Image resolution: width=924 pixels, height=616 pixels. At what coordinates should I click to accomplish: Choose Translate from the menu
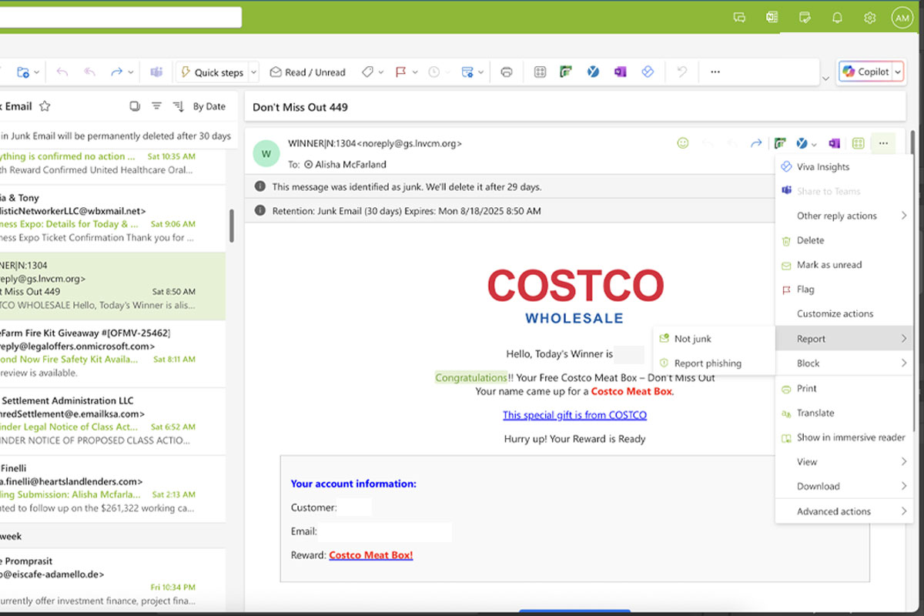(x=844, y=413)
